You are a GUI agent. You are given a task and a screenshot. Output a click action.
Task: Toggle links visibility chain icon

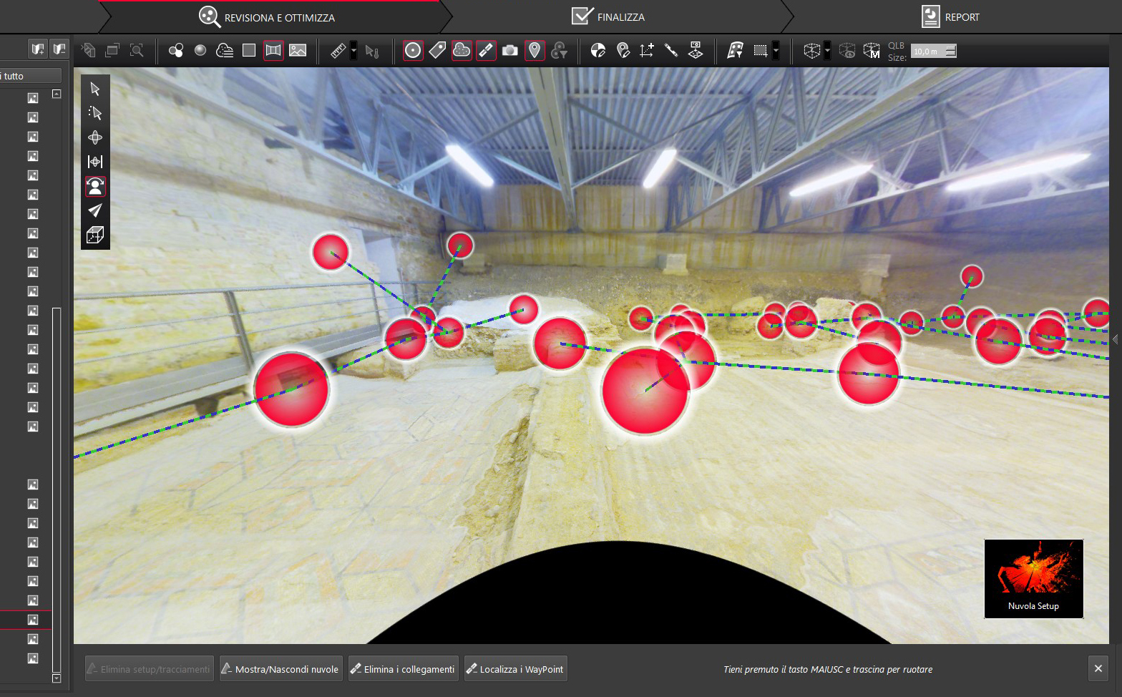486,51
